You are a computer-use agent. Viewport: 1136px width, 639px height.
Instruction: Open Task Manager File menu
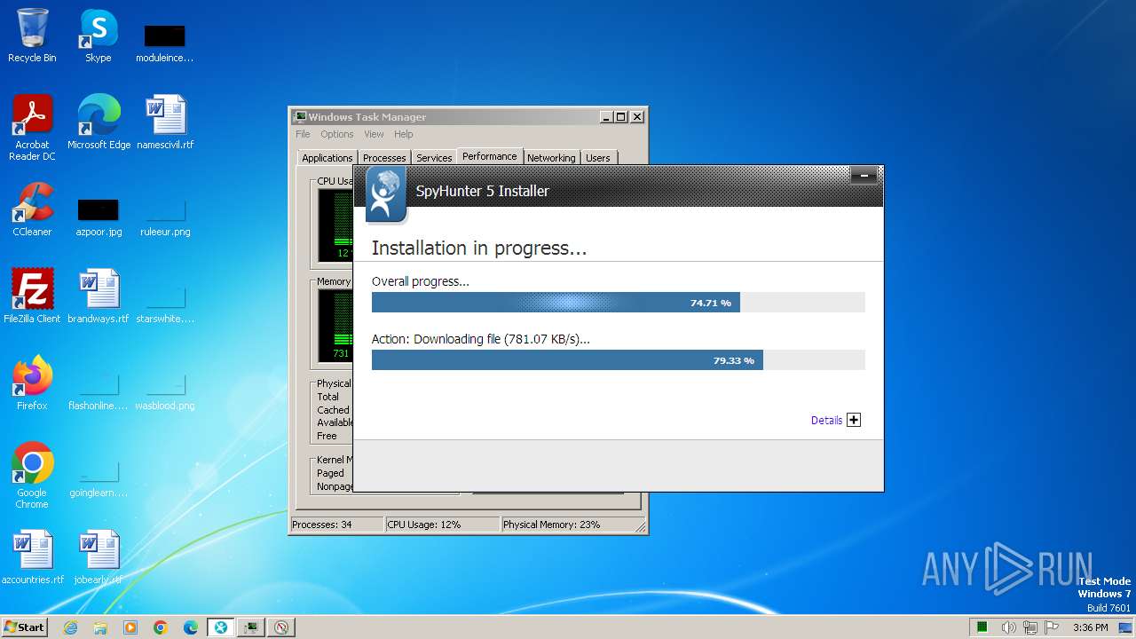[303, 134]
